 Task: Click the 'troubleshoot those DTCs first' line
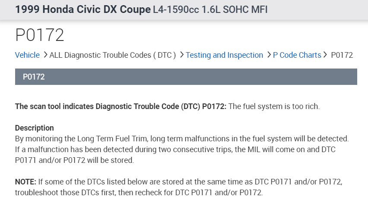(139, 193)
